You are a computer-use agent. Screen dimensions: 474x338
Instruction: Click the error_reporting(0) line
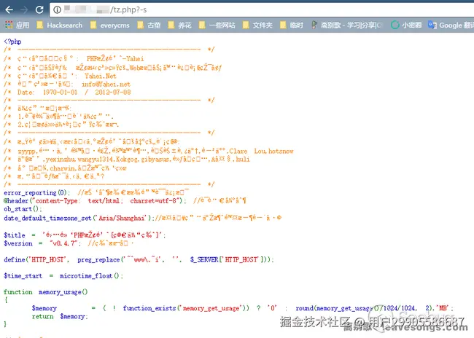click(x=96, y=192)
